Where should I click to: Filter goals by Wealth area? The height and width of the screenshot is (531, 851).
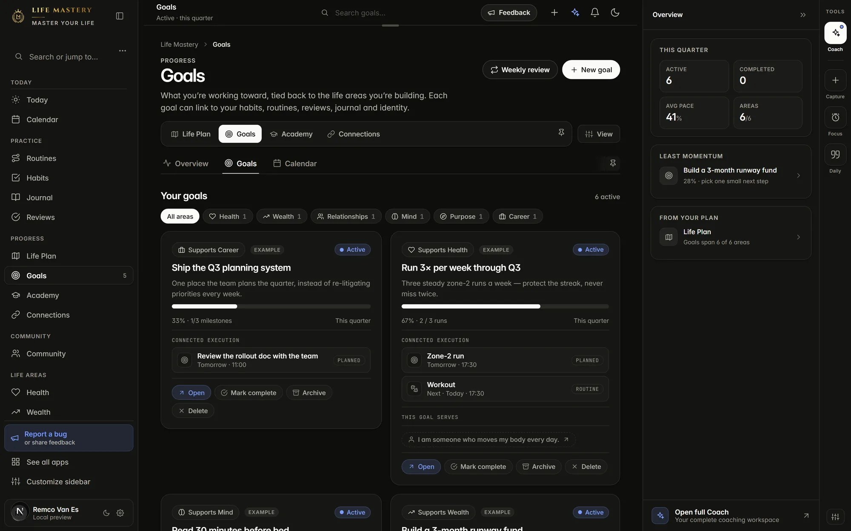[282, 216]
